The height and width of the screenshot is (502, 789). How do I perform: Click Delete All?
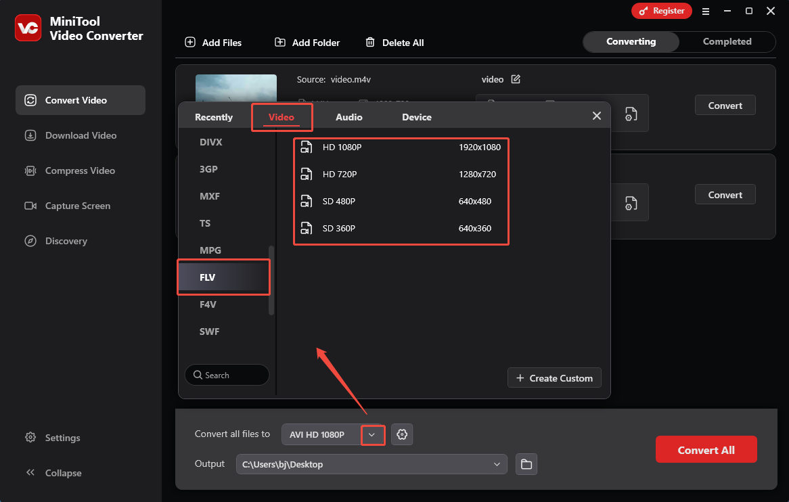pos(394,43)
